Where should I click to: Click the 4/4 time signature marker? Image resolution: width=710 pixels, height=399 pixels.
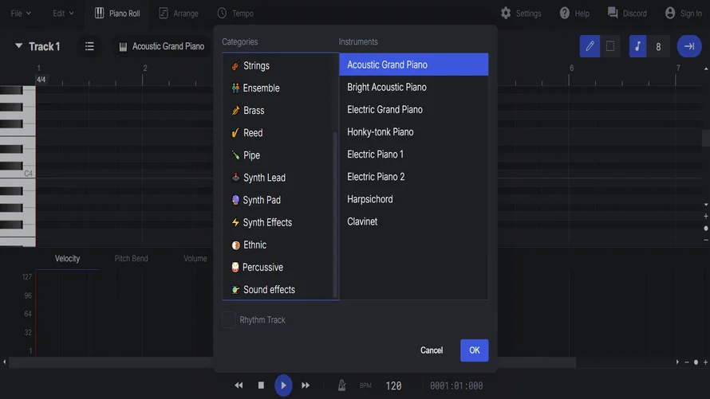click(x=41, y=80)
